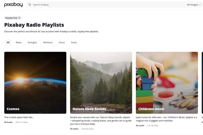
Task: Open the All images dropdown
Action: (194, 5)
